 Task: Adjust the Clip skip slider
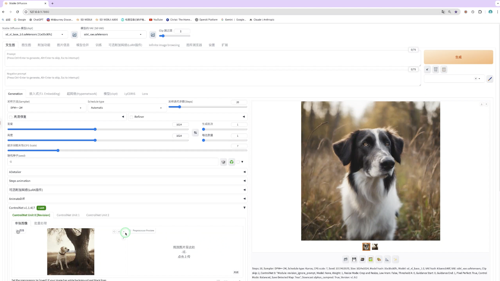(x=174, y=36)
